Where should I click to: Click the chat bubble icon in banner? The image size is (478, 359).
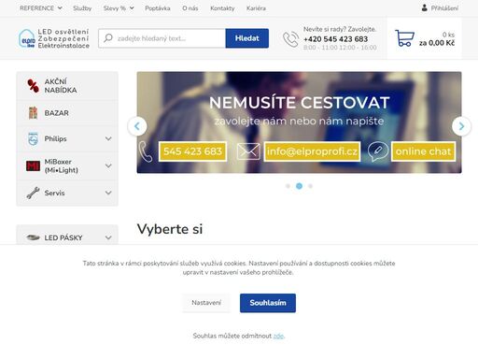pyautogui.click(x=378, y=151)
